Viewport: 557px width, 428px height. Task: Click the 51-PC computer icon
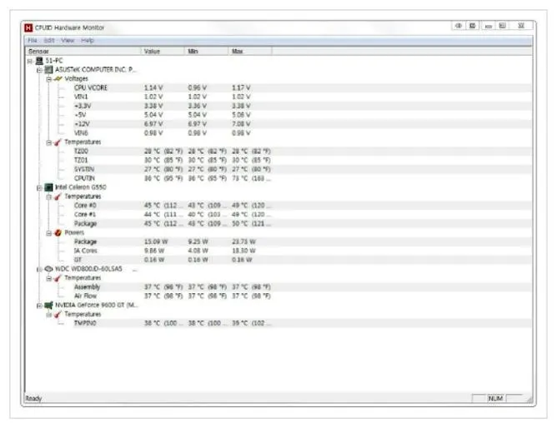[39, 61]
